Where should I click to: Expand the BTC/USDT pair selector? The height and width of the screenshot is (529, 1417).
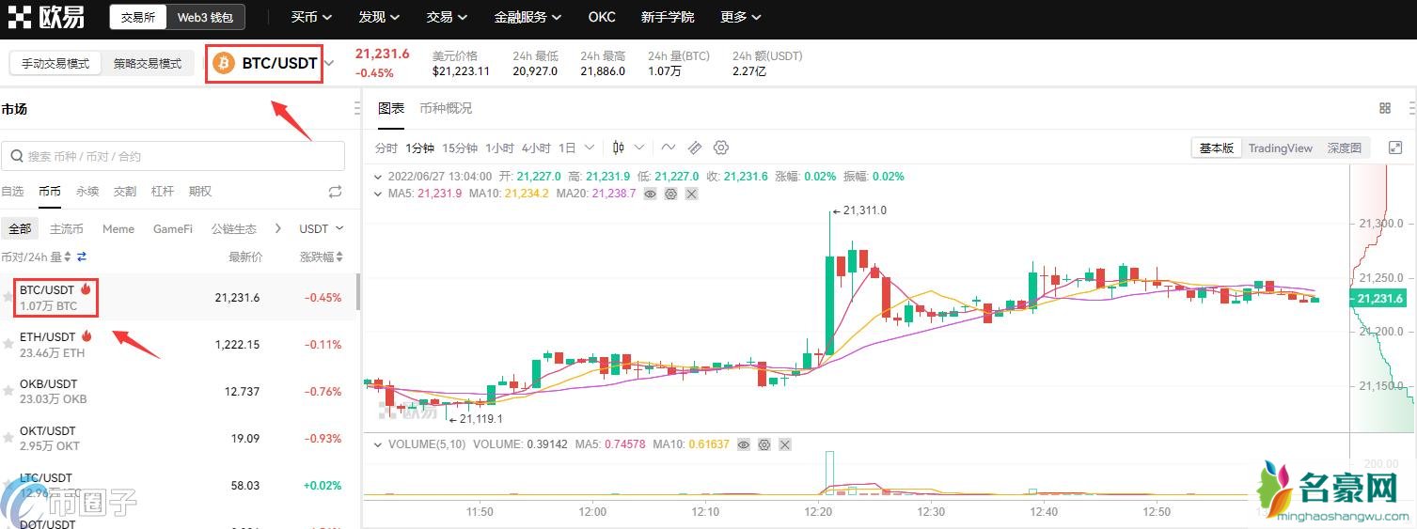pos(329,64)
